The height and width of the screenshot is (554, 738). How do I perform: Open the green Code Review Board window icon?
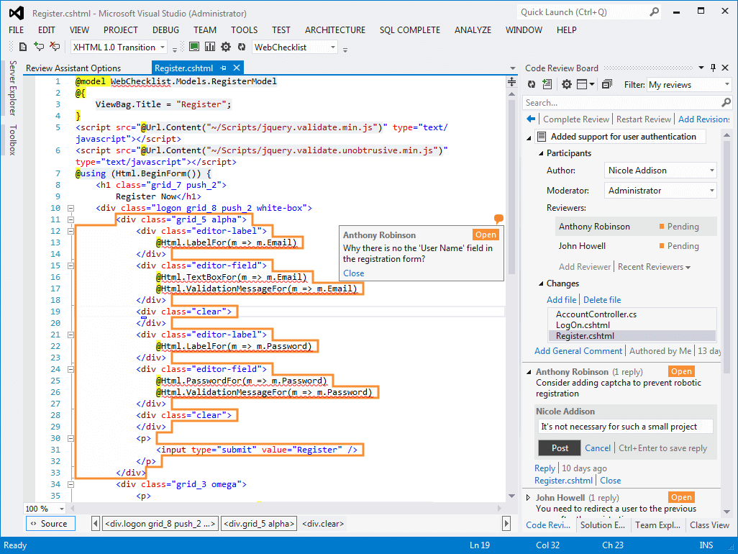pyautogui.click(x=194, y=47)
